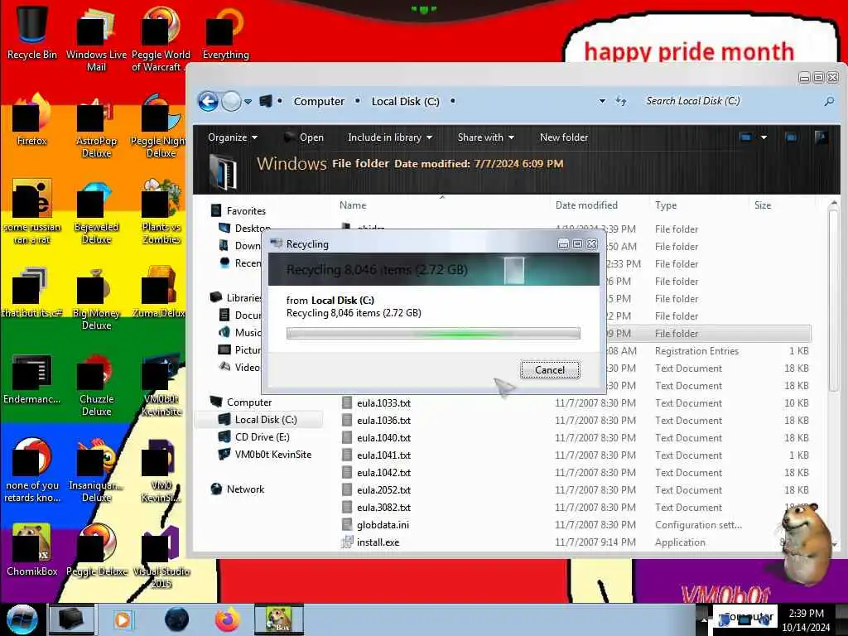
Task: Select CD Drive (E:) in navigation pane
Action: coord(262,437)
